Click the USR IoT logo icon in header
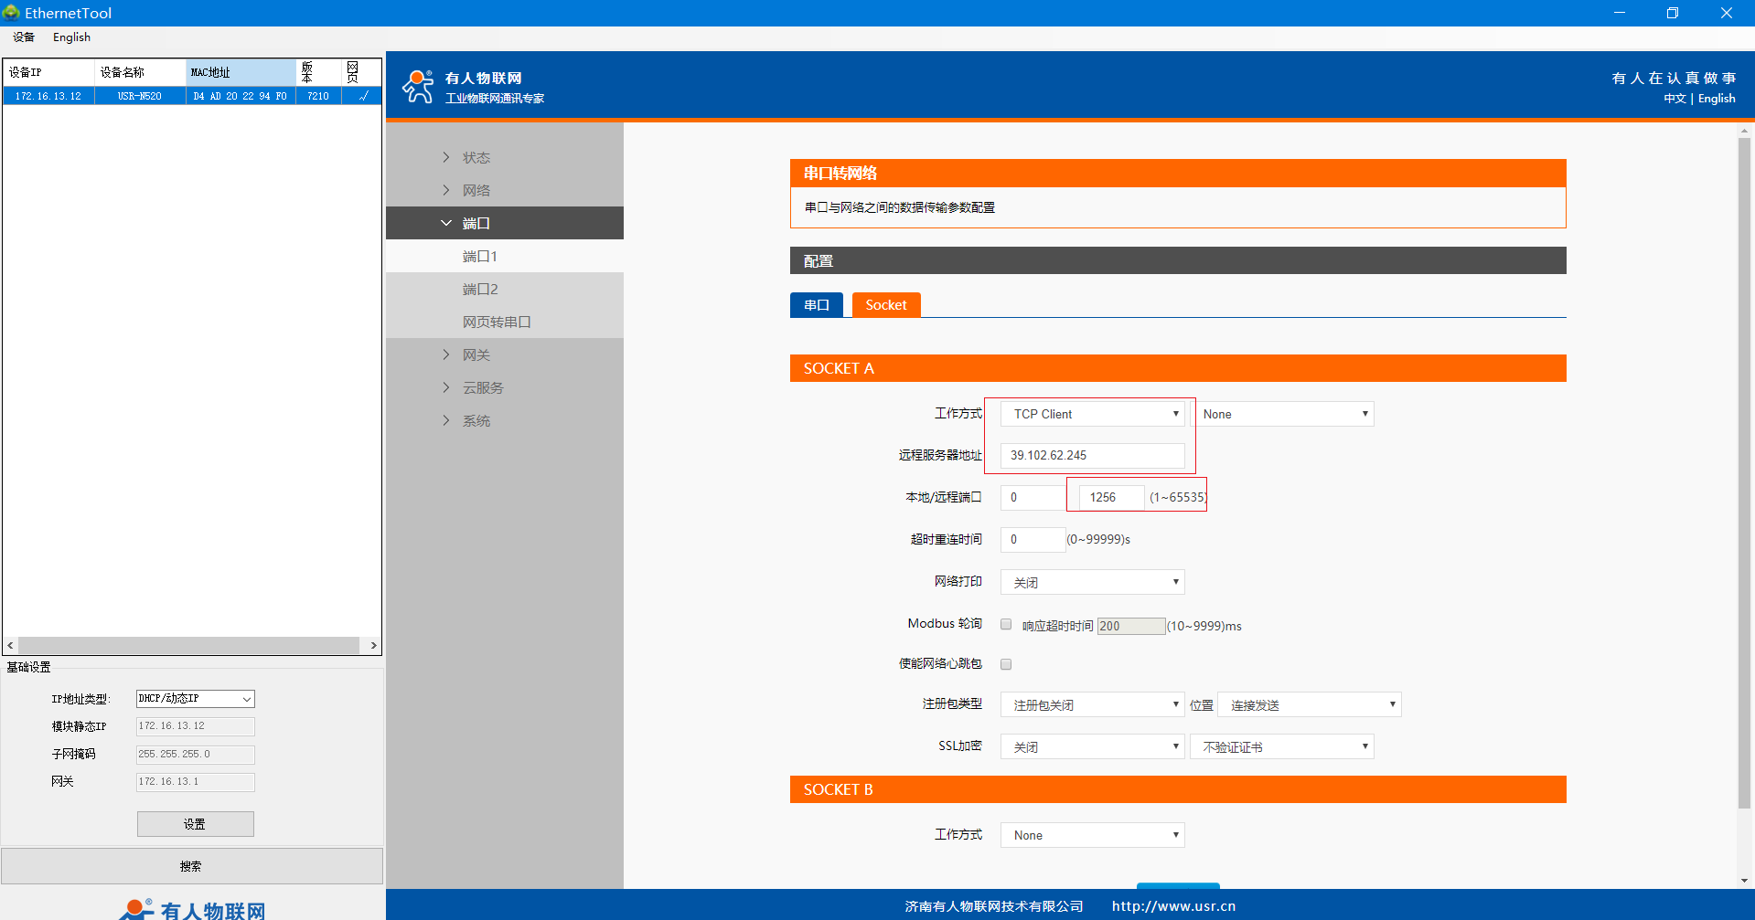1755x920 pixels. [419, 87]
